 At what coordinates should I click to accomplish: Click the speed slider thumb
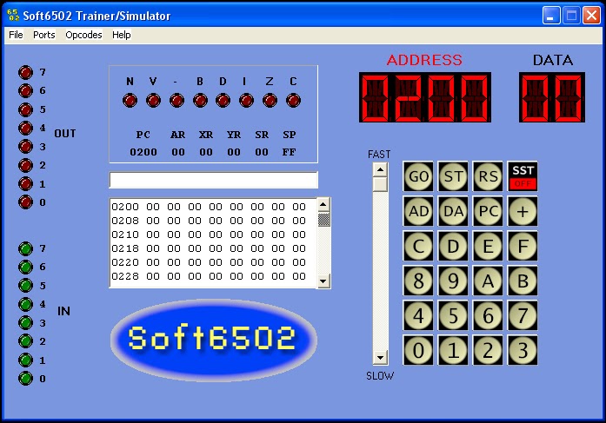tap(380, 184)
